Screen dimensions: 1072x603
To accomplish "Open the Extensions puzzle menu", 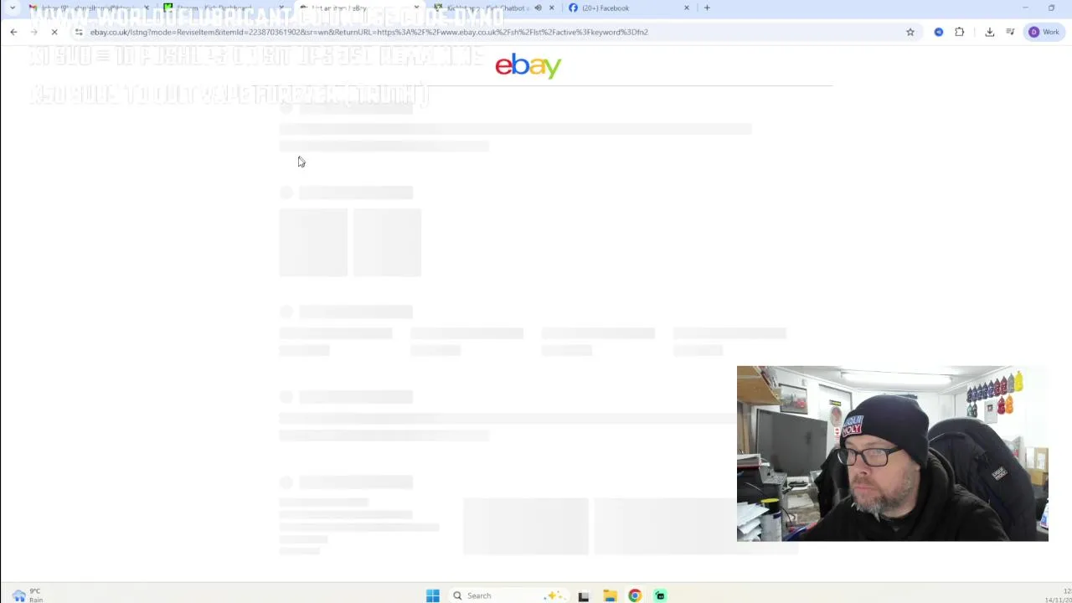I will tap(960, 32).
